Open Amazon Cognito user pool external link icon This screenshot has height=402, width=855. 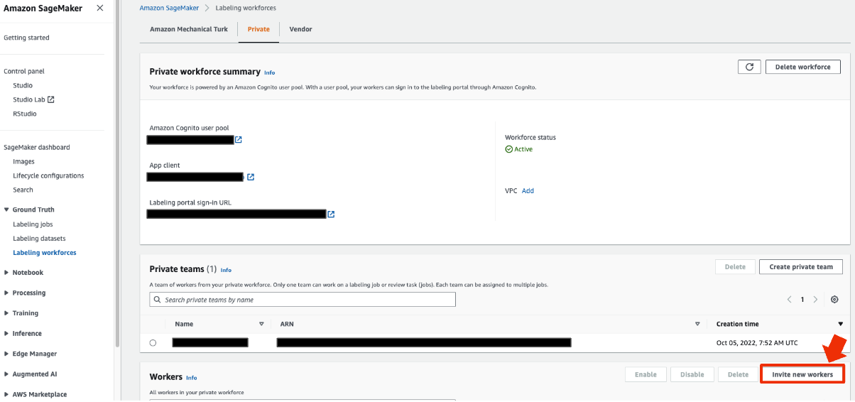239,140
